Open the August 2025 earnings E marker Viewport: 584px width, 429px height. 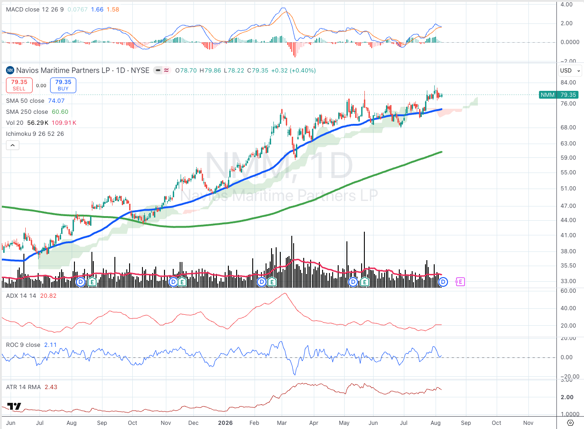pyautogui.click(x=92, y=281)
